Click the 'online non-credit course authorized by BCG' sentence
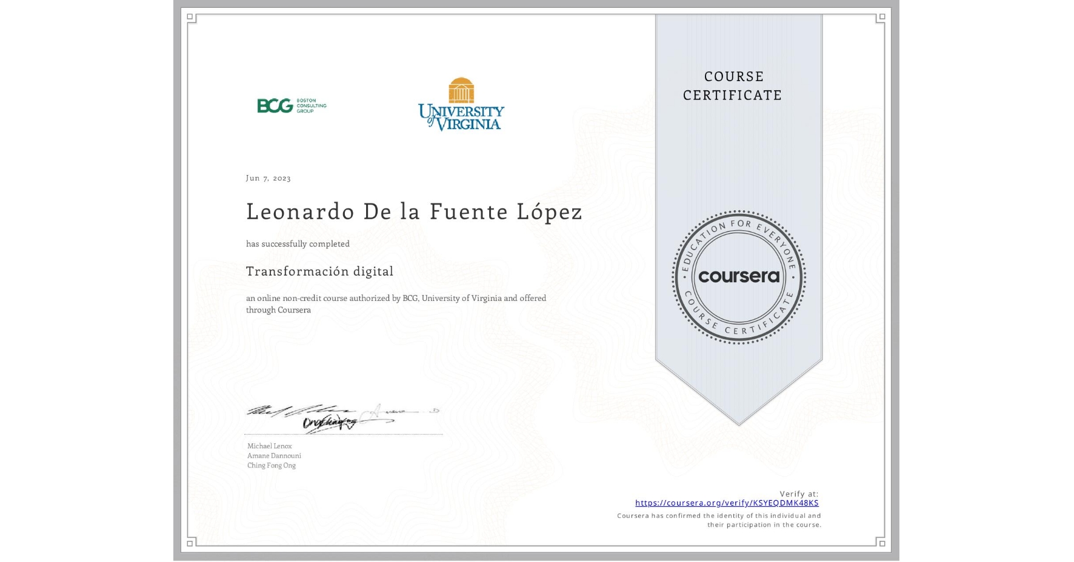This screenshot has width=1074, height=562. click(396, 304)
